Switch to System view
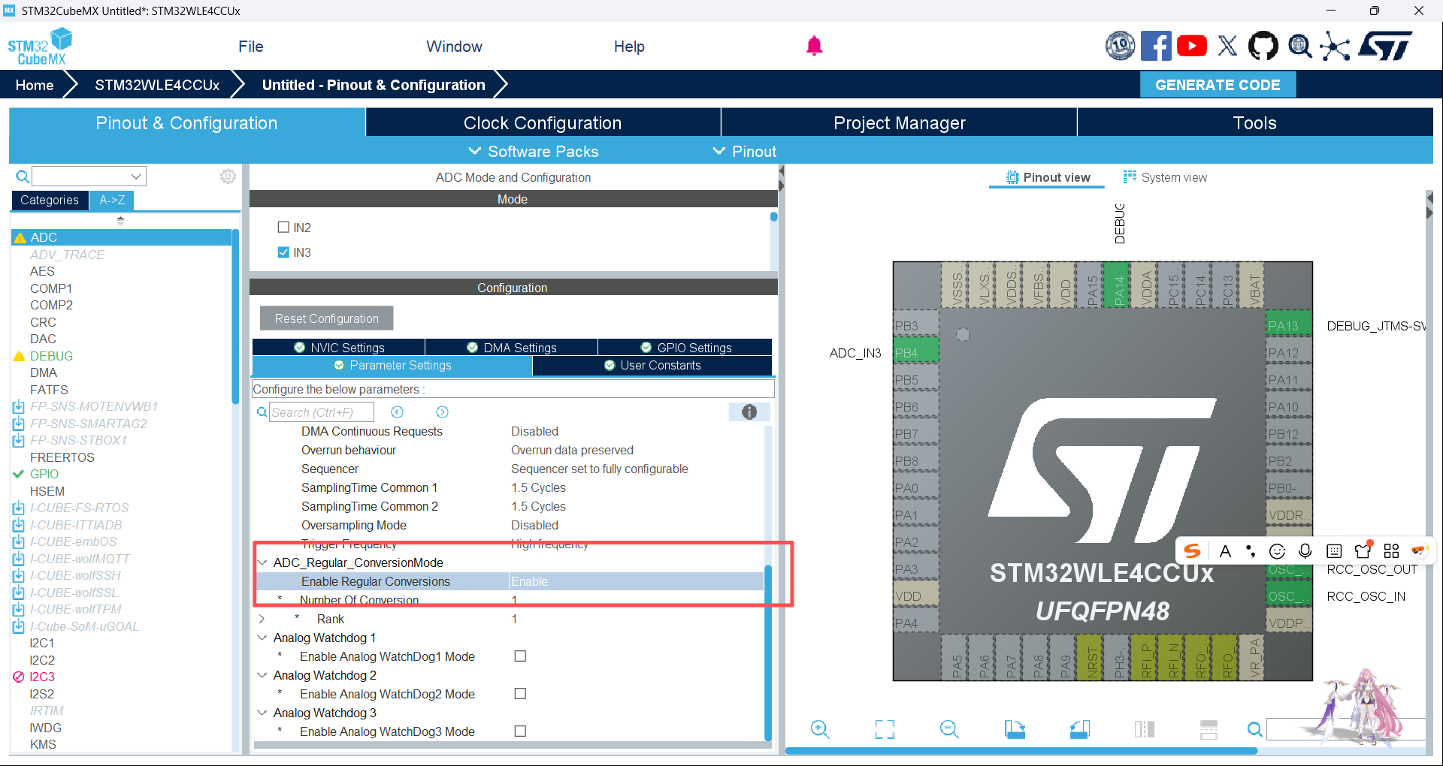The width and height of the screenshot is (1443, 766). coord(1166,177)
